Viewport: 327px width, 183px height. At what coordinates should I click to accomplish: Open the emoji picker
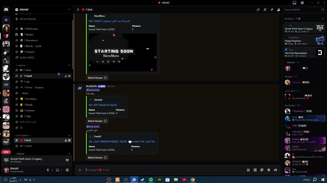click(x=269, y=170)
